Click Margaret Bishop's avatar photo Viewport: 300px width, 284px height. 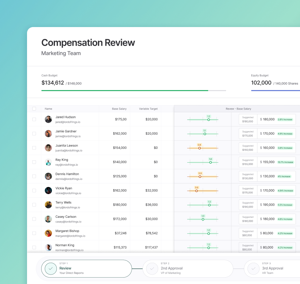48,233
